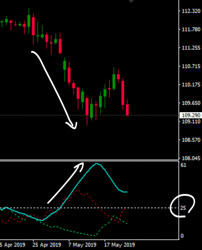Click the 25 Apr 2019 date label

(47, 245)
